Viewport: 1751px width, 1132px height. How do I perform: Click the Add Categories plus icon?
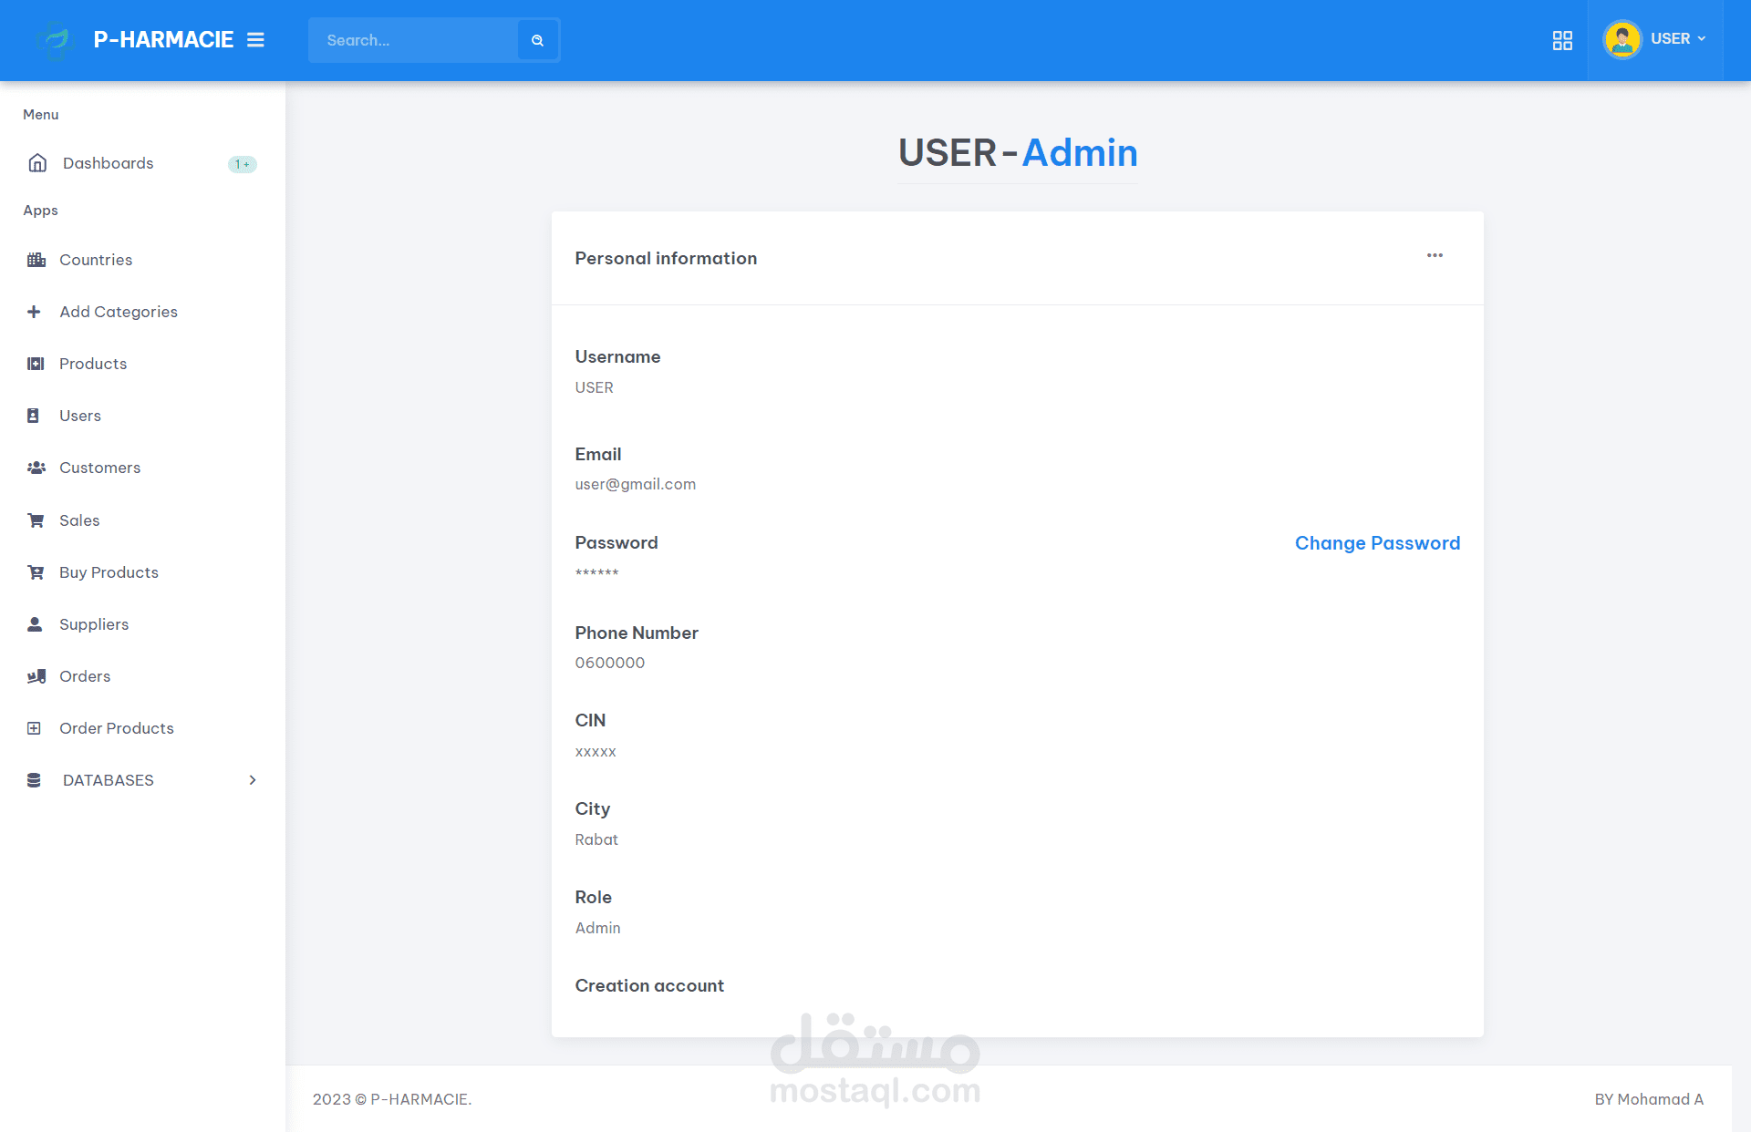(35, 312)
